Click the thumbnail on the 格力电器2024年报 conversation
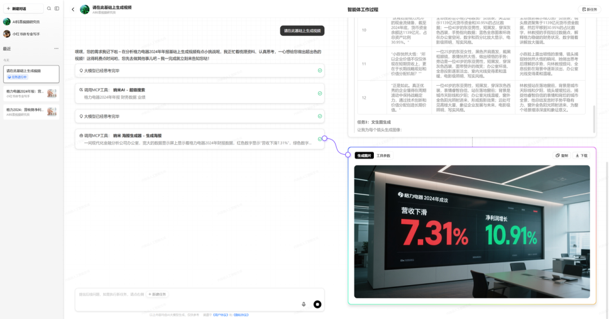This screenshot has height=319, width=609. point(52,93)
